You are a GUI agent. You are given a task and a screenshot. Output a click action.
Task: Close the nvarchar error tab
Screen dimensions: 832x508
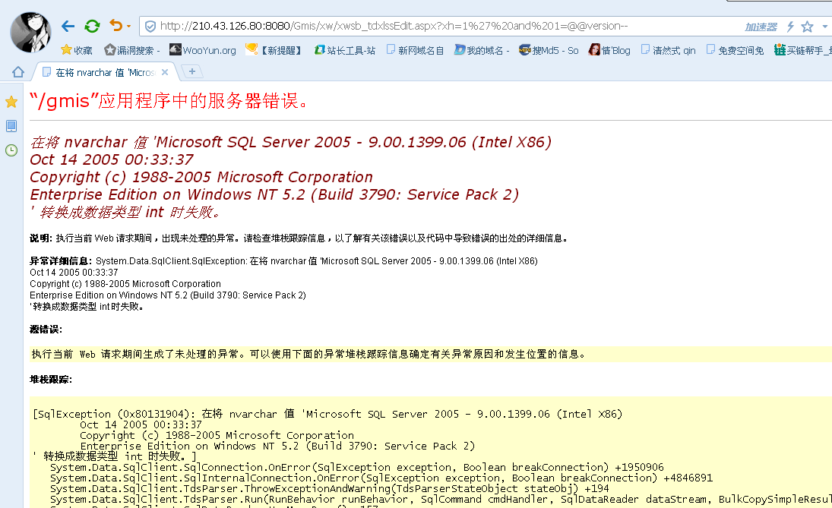165,72
